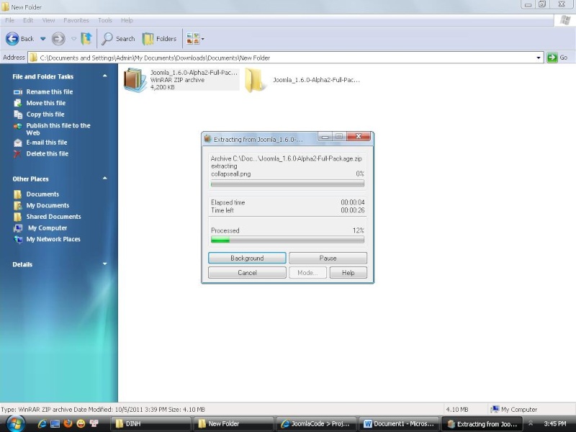Image resolution: width=576 pixels, height=432 pixels.
Task: Open Documents under Other Places
Action: coord(42,194)
